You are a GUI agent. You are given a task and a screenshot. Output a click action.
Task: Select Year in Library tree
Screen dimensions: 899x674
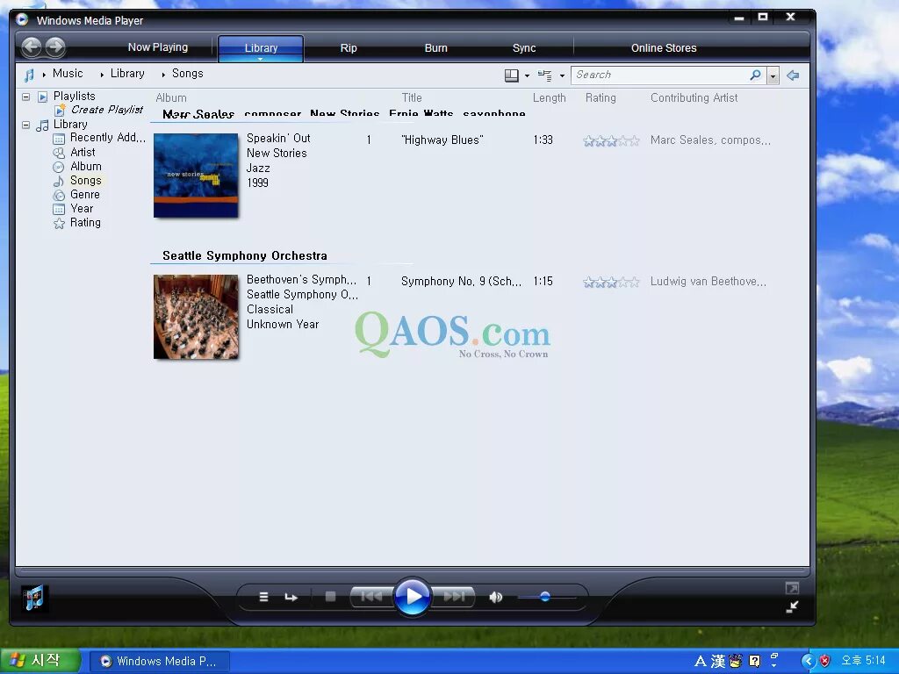pos(82,209)
